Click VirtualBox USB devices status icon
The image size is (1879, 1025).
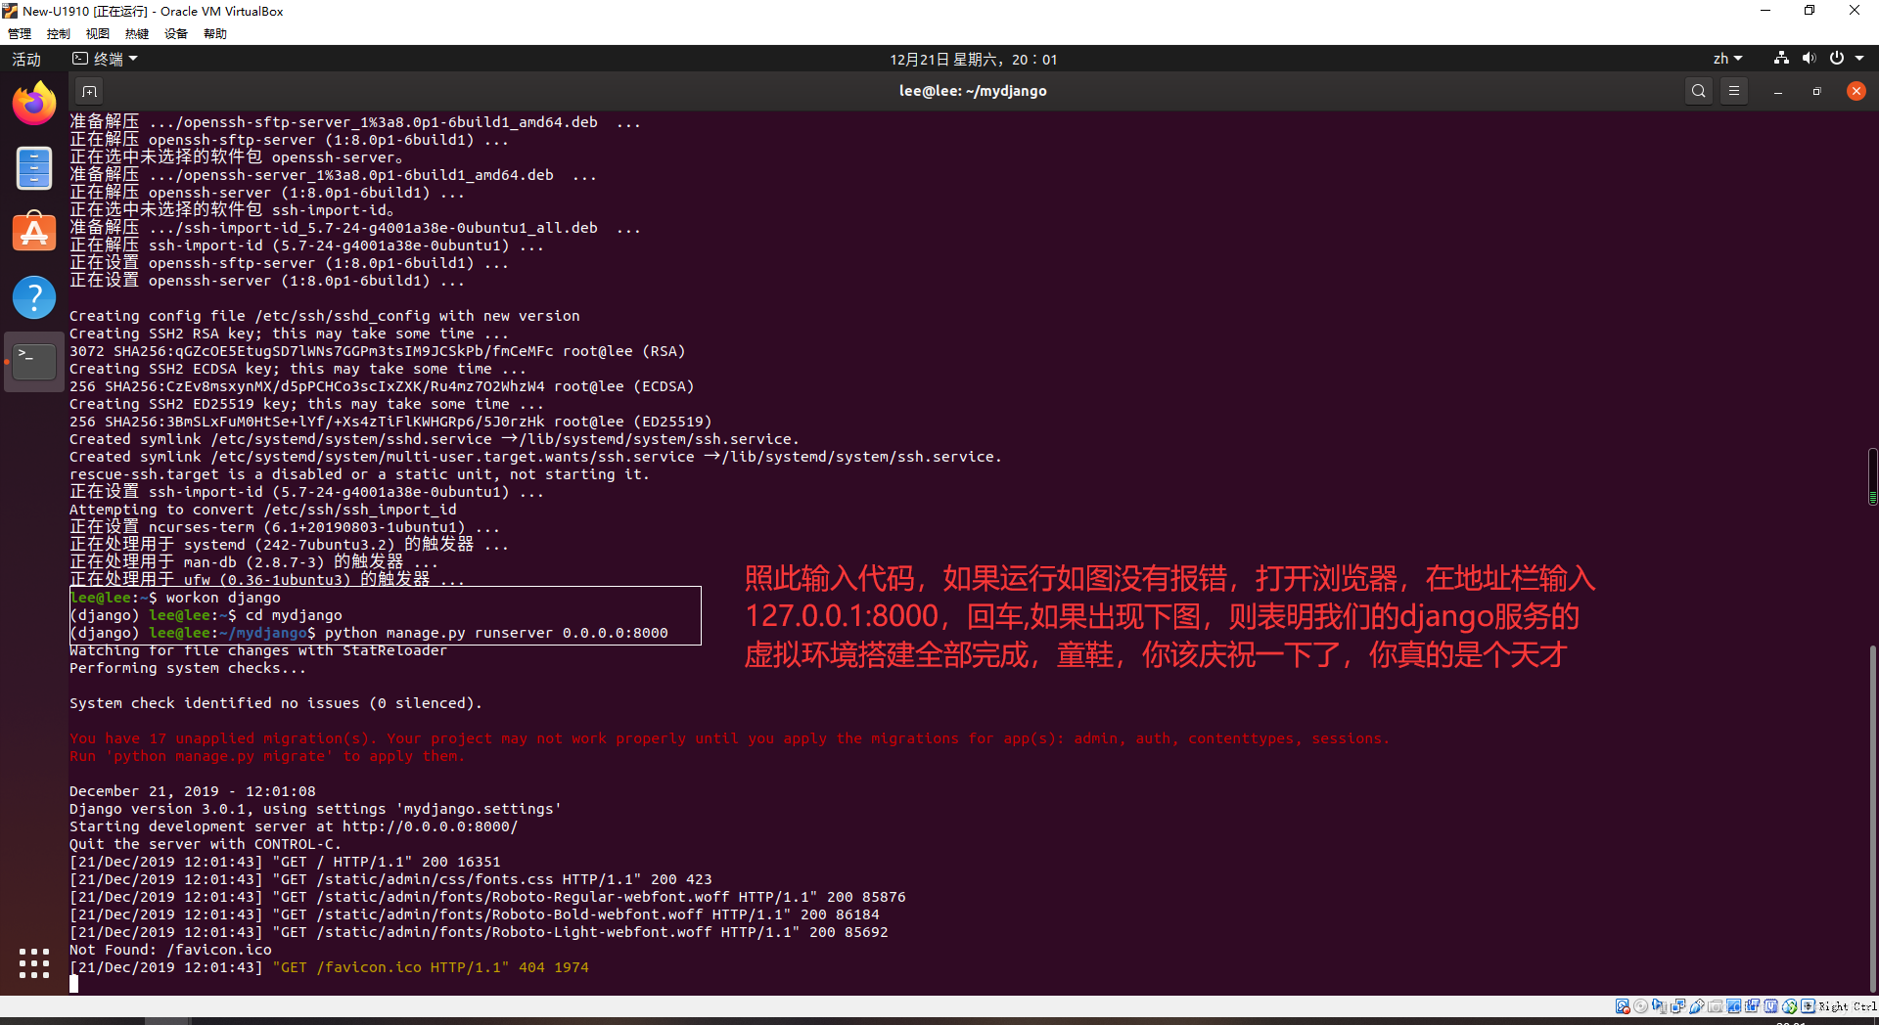[1697, 1006]
